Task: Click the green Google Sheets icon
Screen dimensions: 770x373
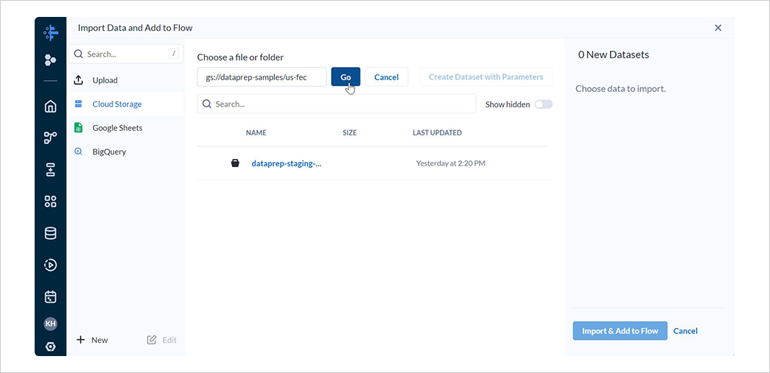Action: pyautogui.click(x=78, y=127)
